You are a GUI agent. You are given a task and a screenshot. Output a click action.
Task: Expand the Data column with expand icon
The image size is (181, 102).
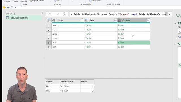[115, 20]
